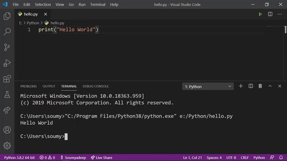287x161 pixels.
Task: Open the Go menu
Action: click(x=71, y=4)
